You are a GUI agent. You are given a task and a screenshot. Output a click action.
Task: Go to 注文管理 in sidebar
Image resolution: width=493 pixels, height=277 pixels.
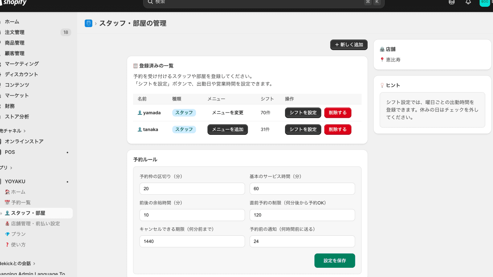[x=14, y=32]
